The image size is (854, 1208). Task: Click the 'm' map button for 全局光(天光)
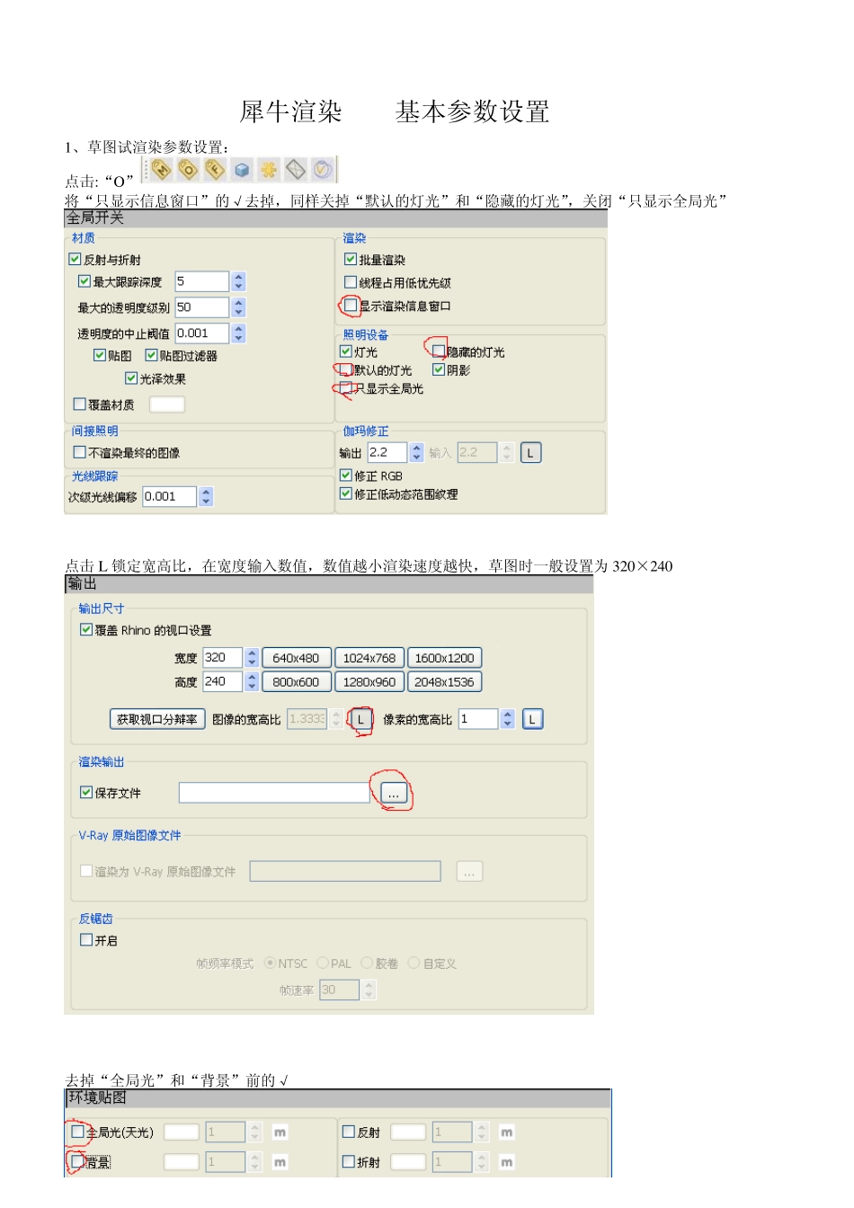(x=280, y=1132)
